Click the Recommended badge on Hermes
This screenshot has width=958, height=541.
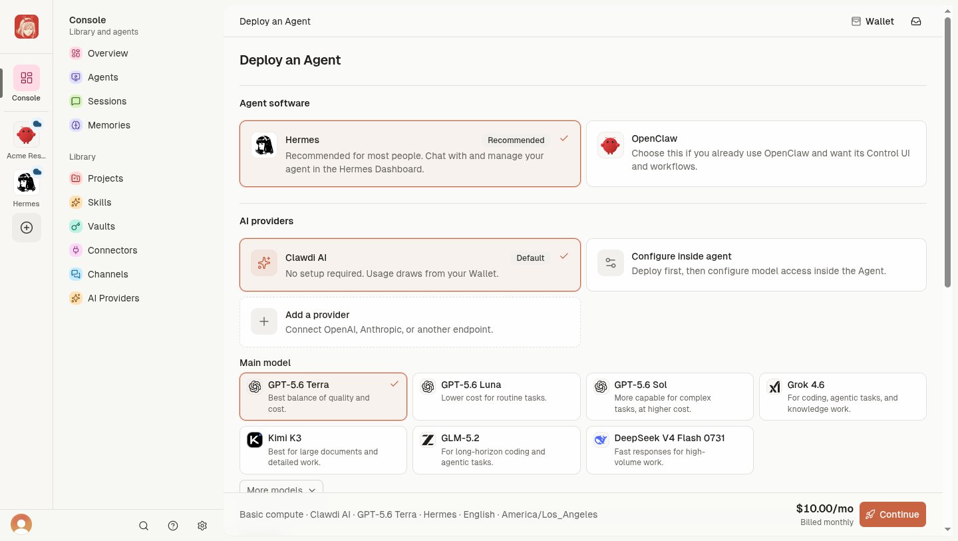pos(516,140)
